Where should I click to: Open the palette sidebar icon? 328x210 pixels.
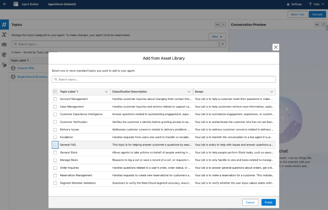[4, 55]
